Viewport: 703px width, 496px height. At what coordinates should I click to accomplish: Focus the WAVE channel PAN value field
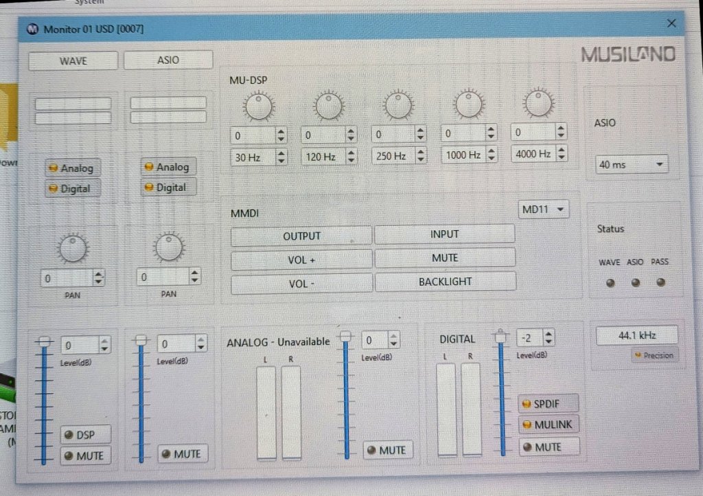click(67, 278)
